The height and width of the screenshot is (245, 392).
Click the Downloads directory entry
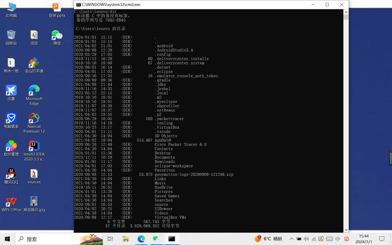165,162
